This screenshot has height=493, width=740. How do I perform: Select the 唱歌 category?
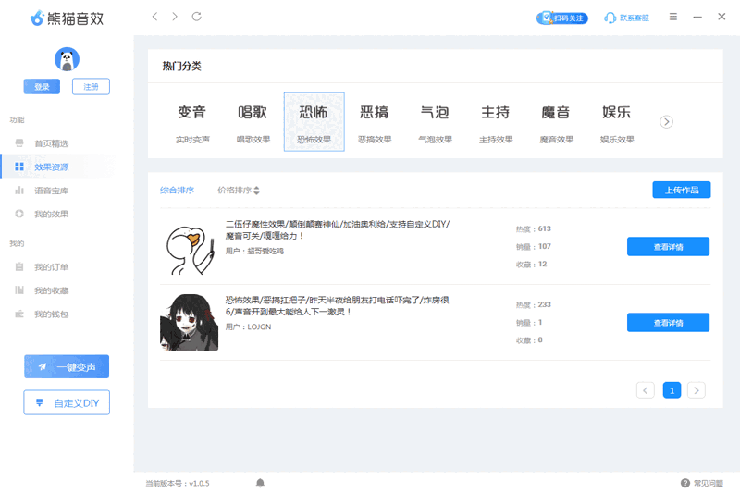(253, 122)
